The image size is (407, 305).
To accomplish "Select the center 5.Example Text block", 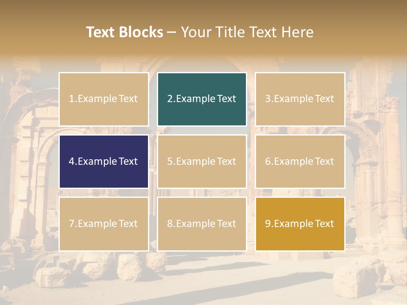I will click(x=202, y=161).
